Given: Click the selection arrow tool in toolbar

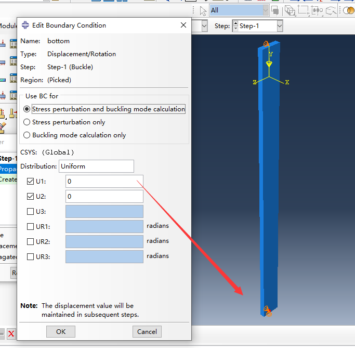Looking at the screenshot, I should click(203, 10).
